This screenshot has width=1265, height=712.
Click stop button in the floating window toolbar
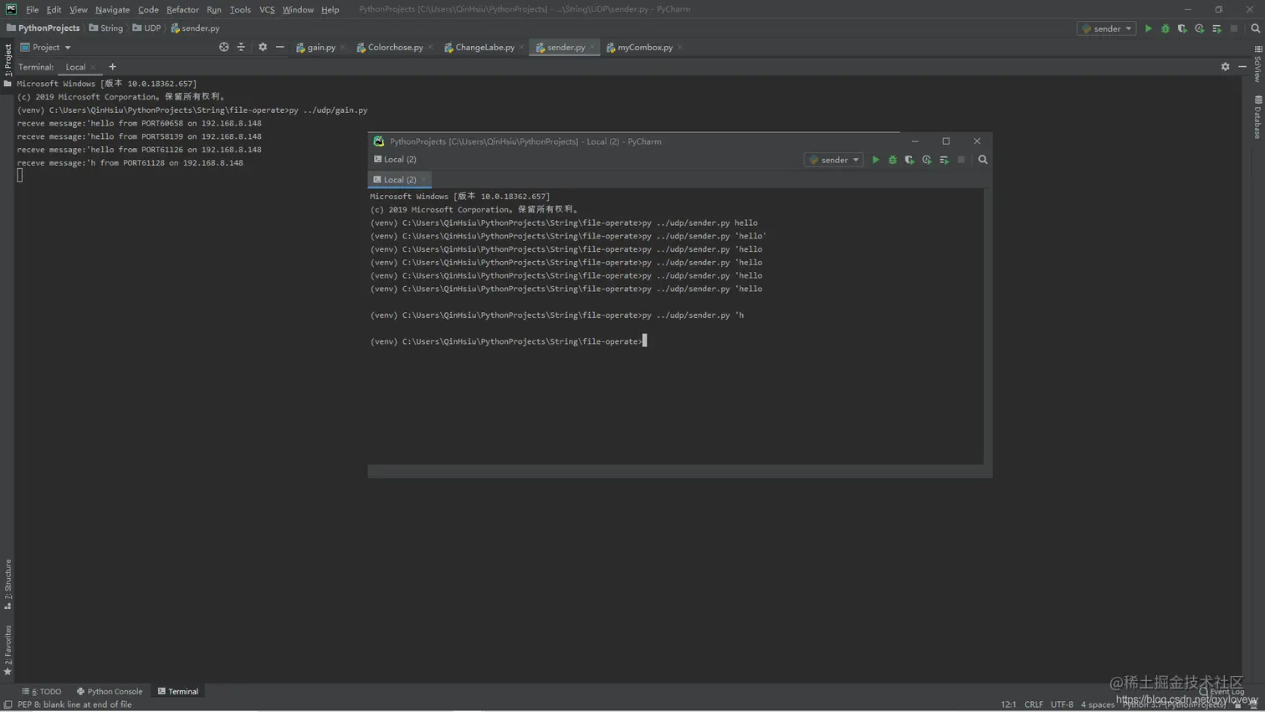pyautogui.click(x=961, y=160)
